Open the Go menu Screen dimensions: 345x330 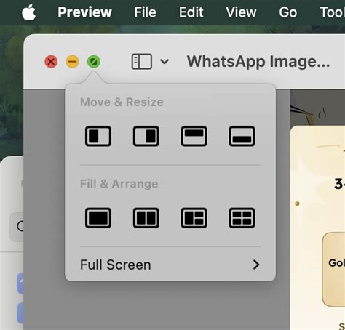coord(288,12)
